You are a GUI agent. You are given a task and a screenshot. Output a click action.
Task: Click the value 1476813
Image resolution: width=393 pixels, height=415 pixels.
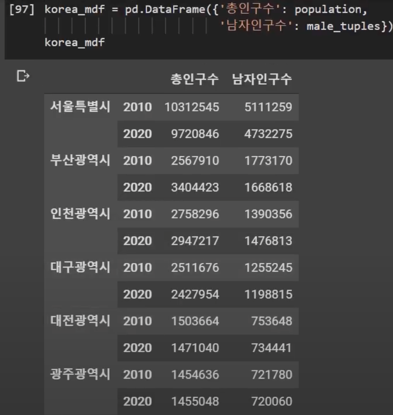268,241
